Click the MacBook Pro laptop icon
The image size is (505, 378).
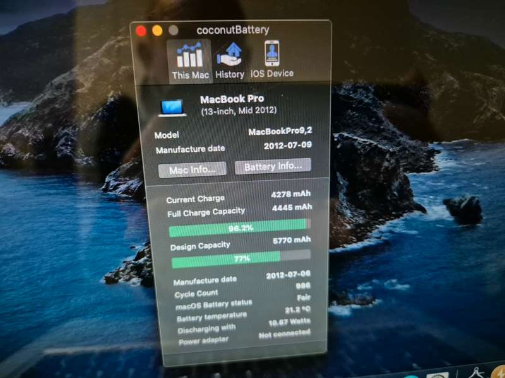point(173,108)
